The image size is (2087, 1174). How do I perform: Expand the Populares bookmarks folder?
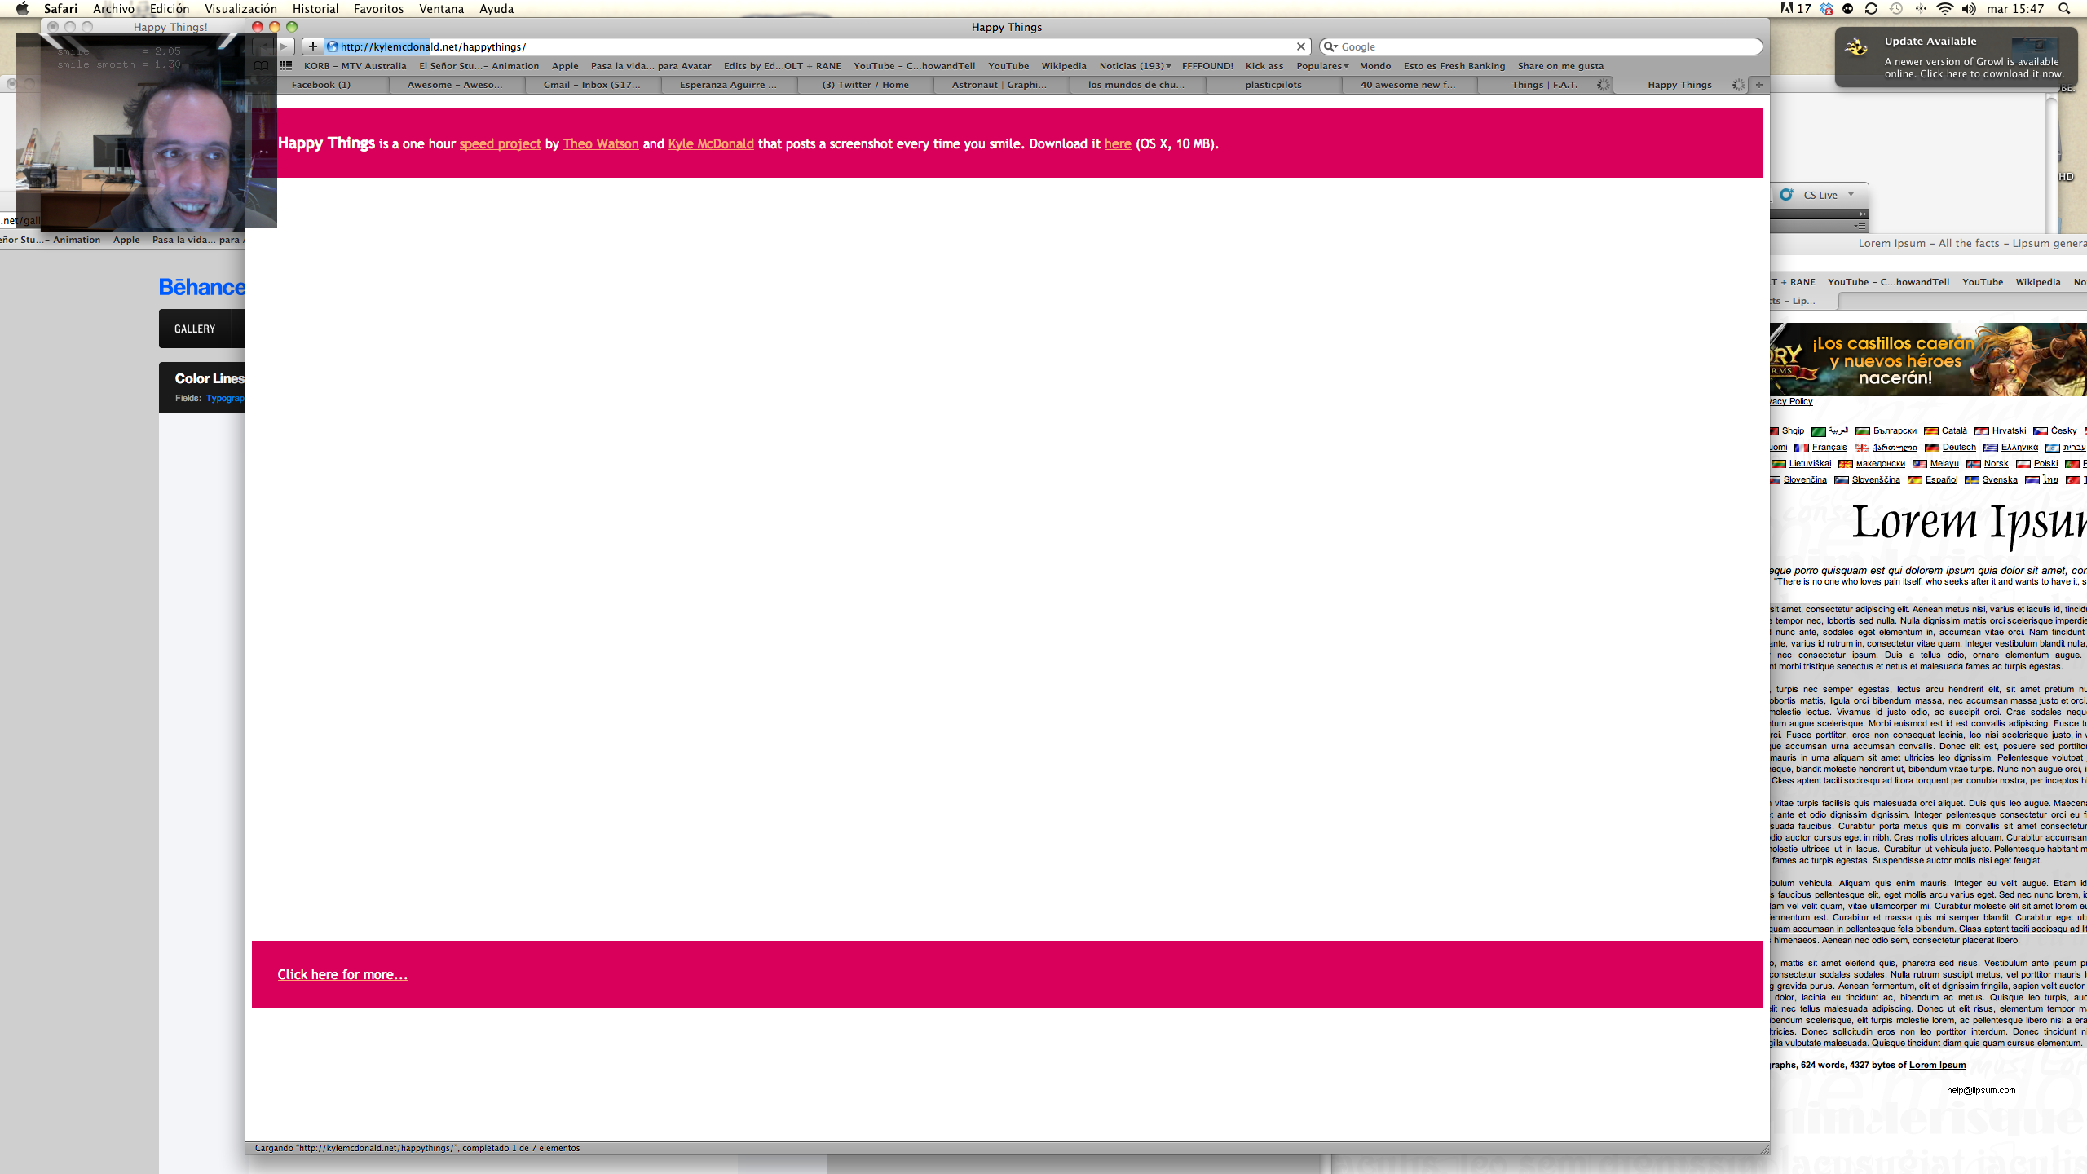[x=1322, y=66]
